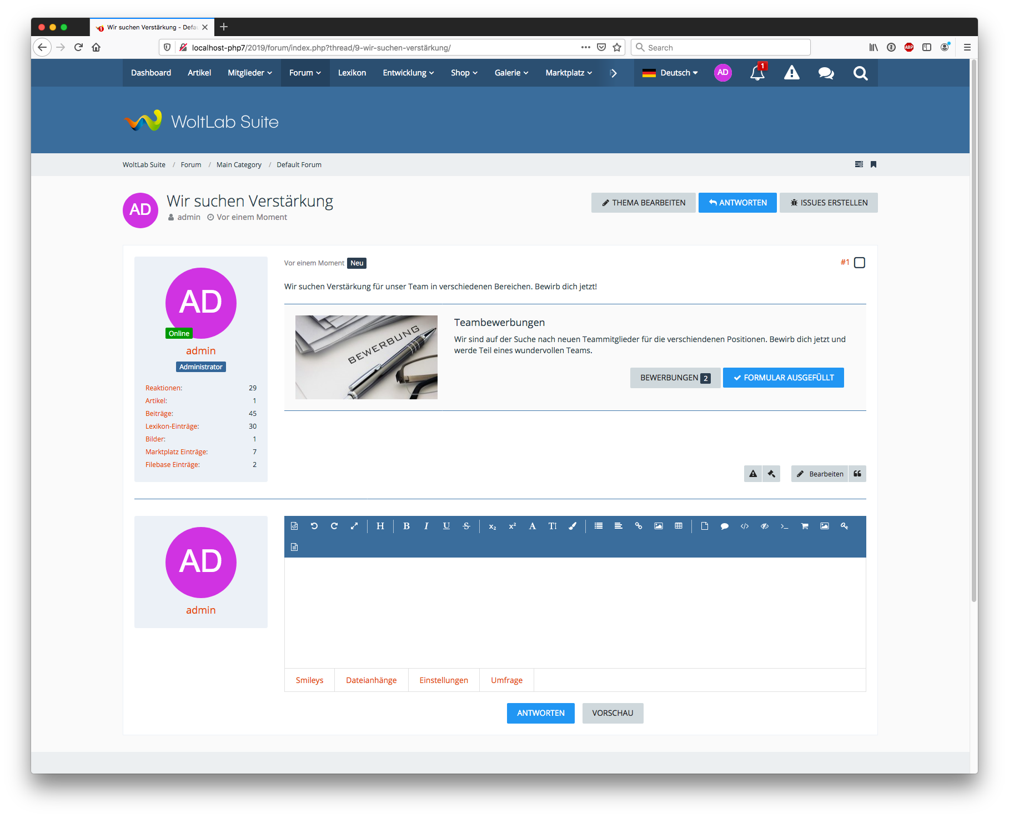Open the text color brush tool
The width and height of the screenshot is (1009, 818).
[x=573, y=526]
